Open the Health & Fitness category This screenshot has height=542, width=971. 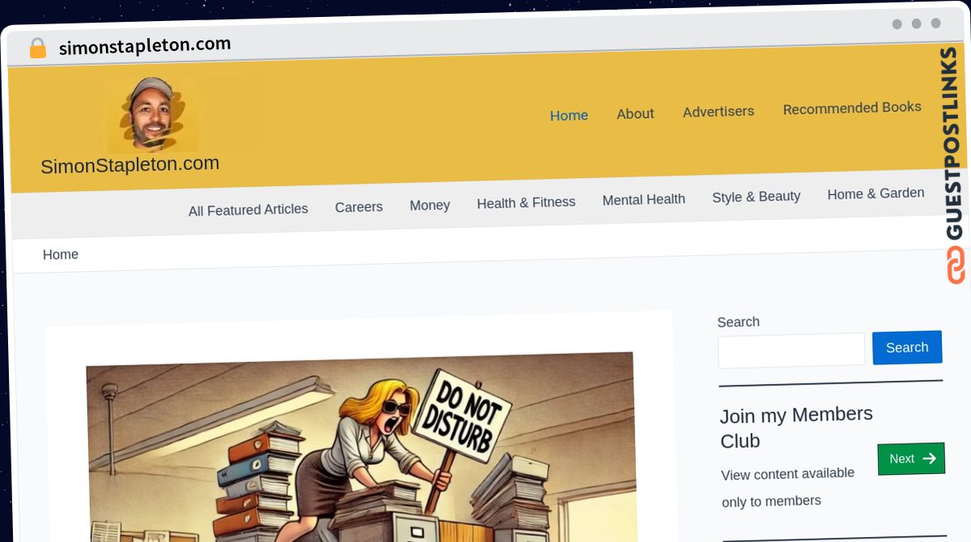tap(526, 203)
